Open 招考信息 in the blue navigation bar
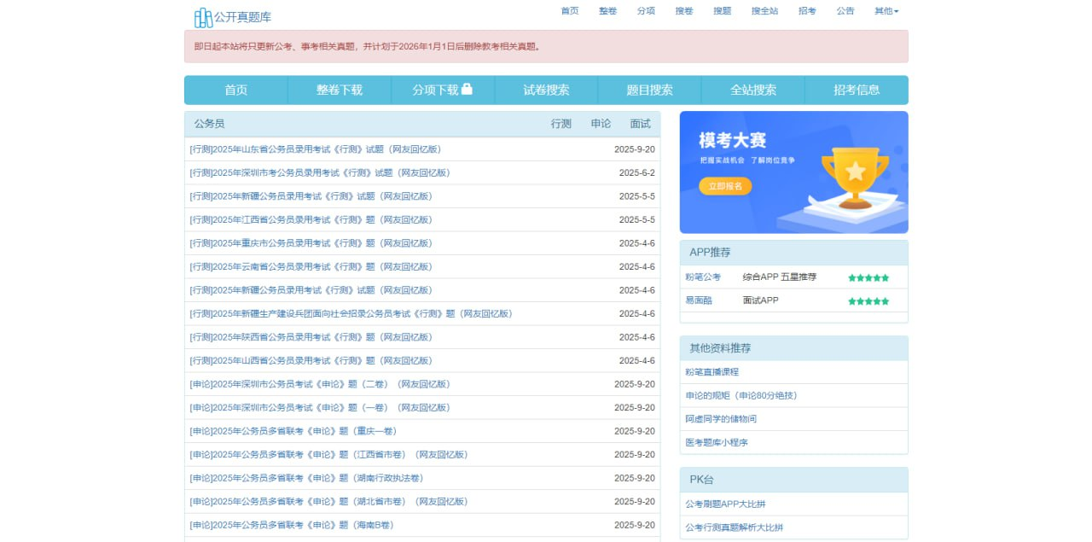Viewport: 1092px width, 542px height. pos(856,90)
